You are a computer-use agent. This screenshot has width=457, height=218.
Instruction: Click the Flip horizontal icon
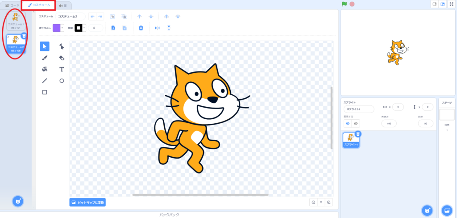pyautogui.click(x=158, y=28)
